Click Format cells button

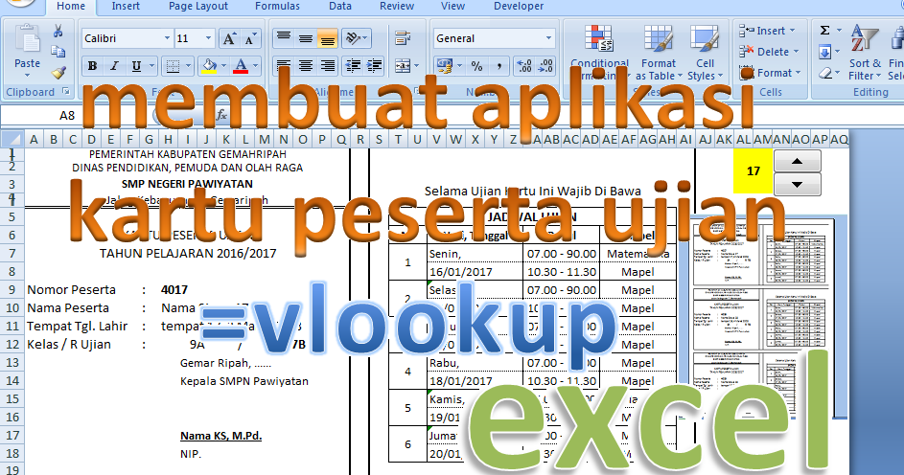point(772,73)
